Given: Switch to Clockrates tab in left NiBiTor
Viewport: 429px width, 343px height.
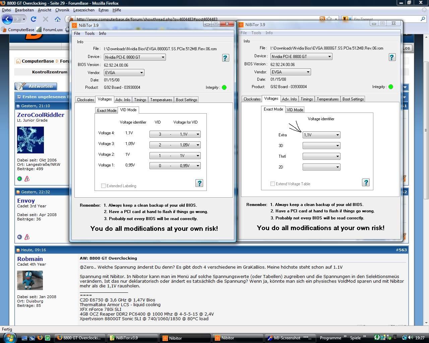Looking at the screenshot, I should 85,100.
